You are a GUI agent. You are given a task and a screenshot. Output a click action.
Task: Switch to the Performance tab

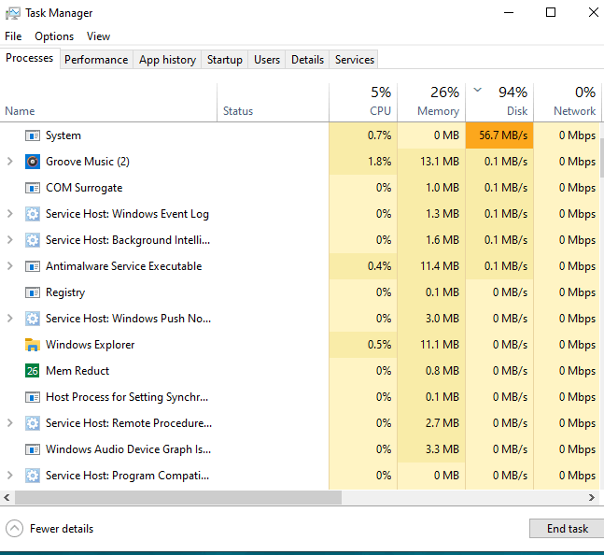tap(96, 60)
